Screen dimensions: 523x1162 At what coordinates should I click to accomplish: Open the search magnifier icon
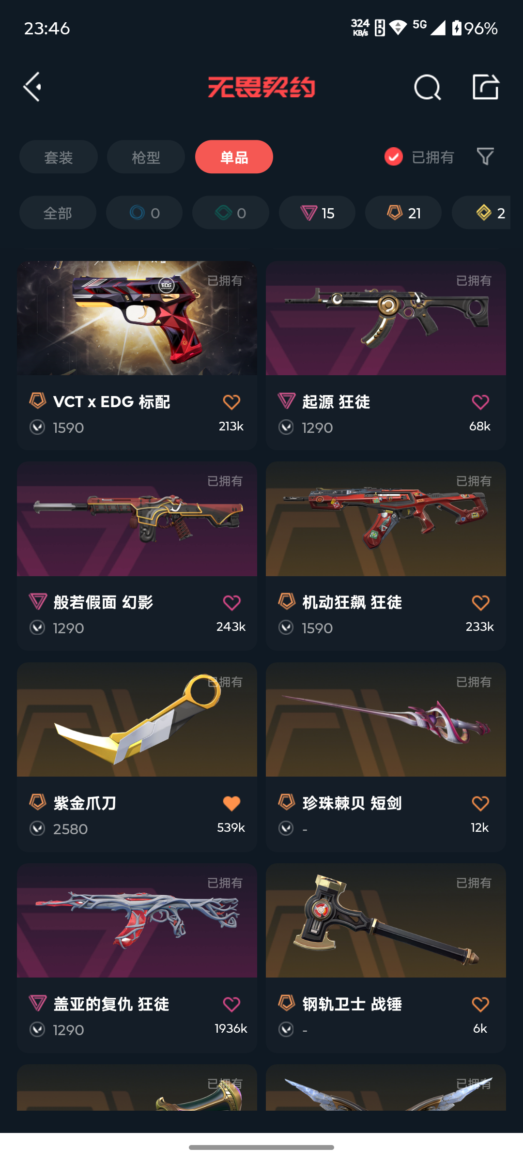coord(428,88)
